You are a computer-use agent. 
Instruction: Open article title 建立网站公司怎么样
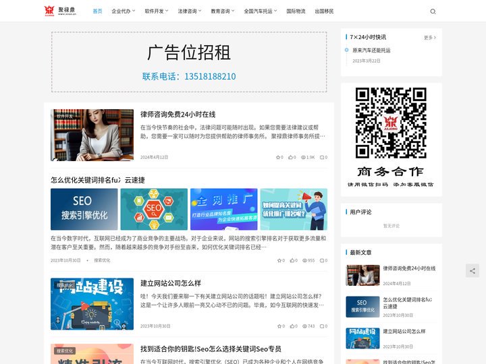[x=171, y=283]
